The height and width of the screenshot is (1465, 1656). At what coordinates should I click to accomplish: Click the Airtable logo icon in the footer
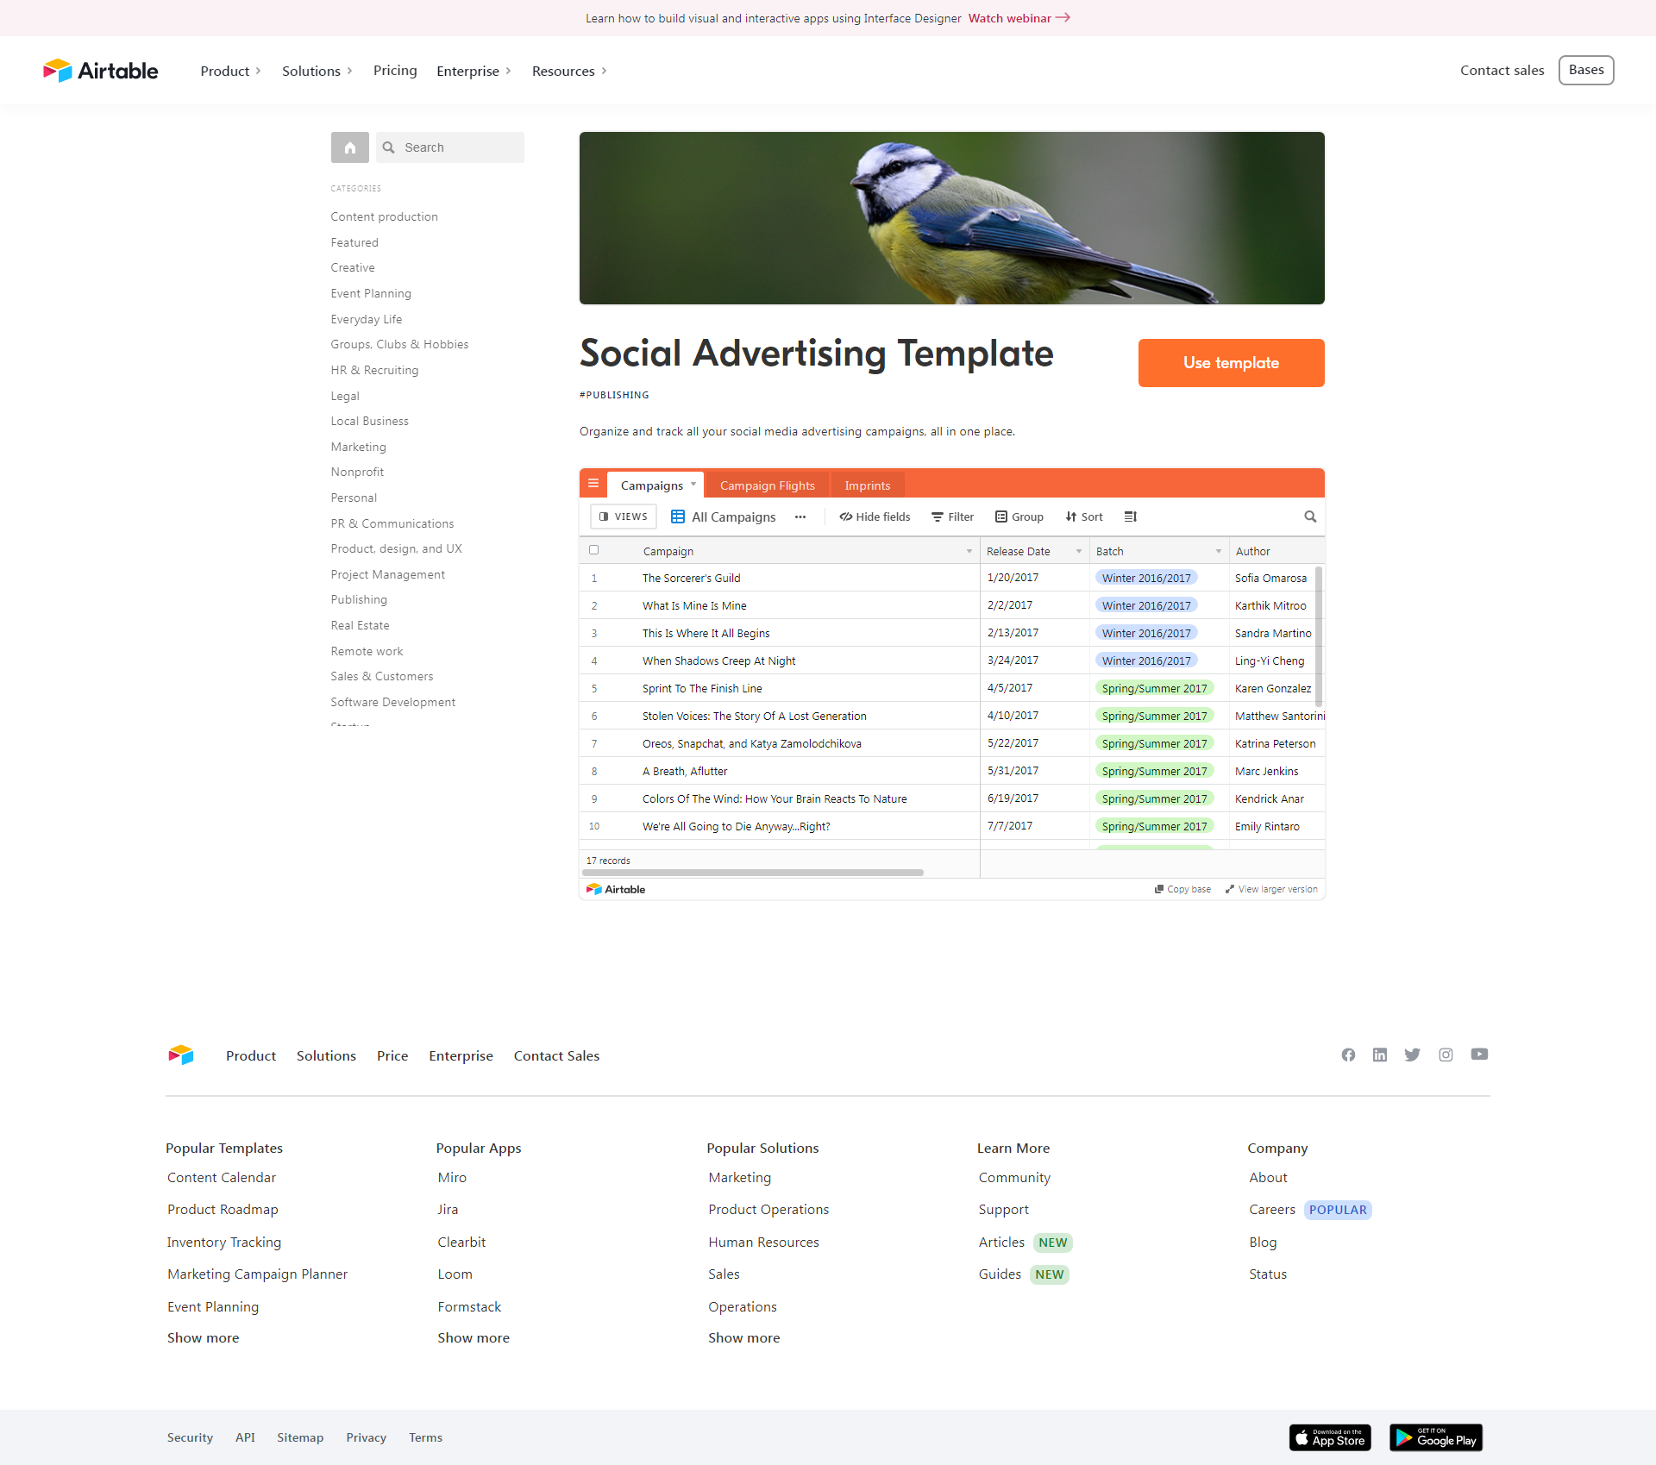click(x=181, y=1055)
